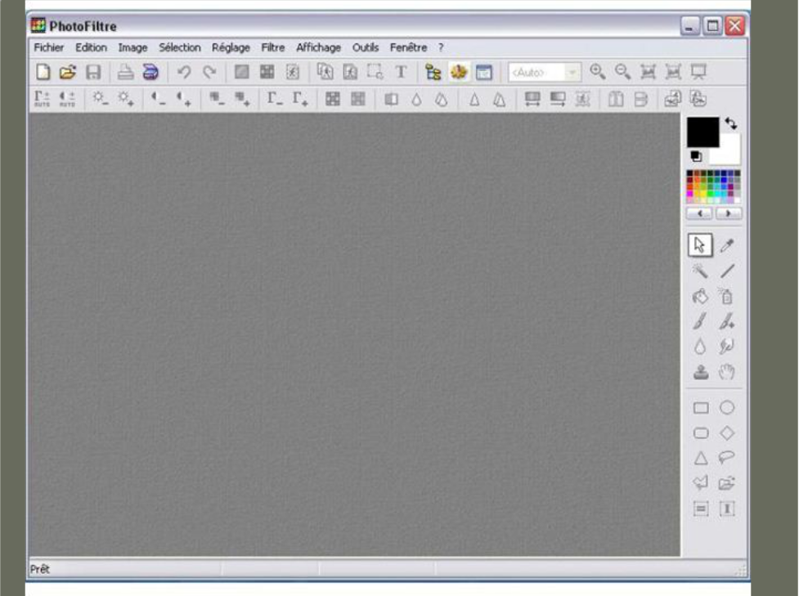Choose the Lasso selection shape
The image size is (799, 596).
(x=727, y=458)
